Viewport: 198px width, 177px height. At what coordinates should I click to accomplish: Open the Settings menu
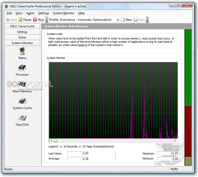point(44,13)
